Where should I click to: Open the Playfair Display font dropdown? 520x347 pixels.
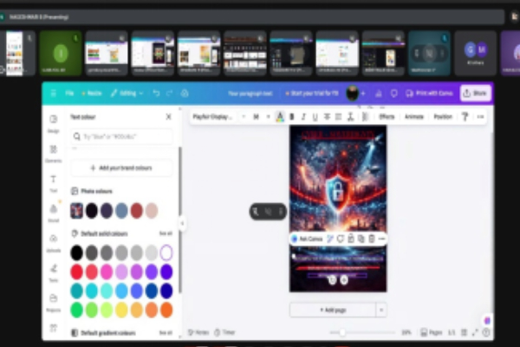[217, 116]
